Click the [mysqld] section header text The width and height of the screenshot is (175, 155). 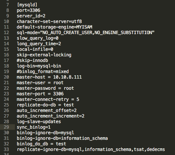click(x=27, y=5)
